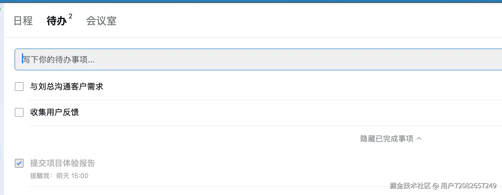The image size is (502, 195).
Task: Uncheck the completed 提交项目体验报告 task
Action: [x=19, y=163]
